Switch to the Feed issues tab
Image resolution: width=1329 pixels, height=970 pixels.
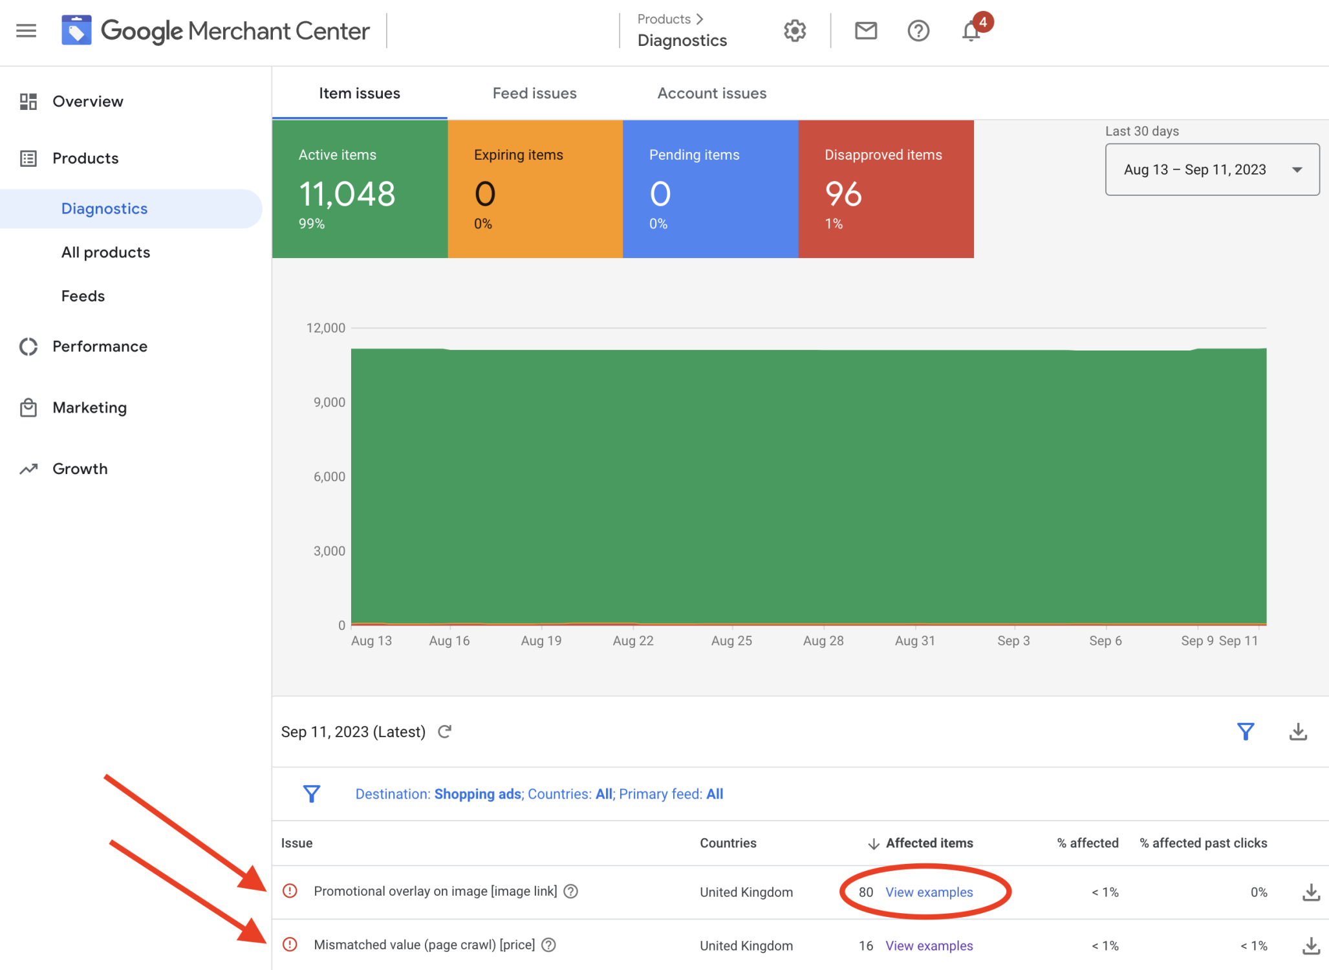(534, 93)
